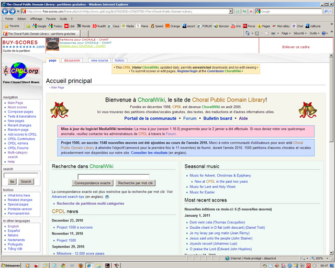The image size is (335, 268).
Task: Open the discussion wiki tab
Action: pos(72,61)
